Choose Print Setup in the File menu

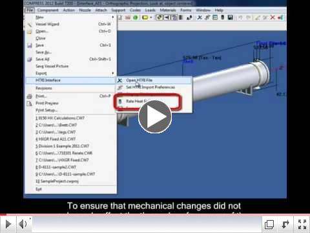(70, 110)
